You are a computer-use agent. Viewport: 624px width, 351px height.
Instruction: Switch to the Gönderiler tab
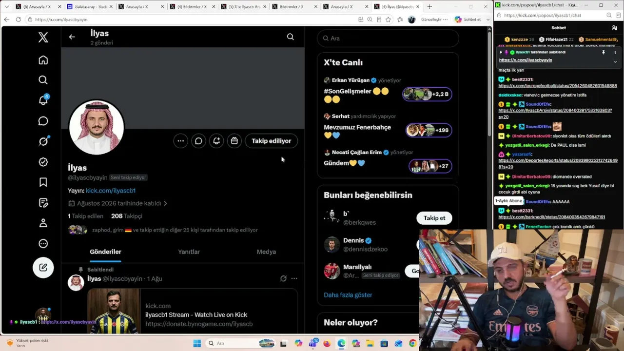point(105,252)
